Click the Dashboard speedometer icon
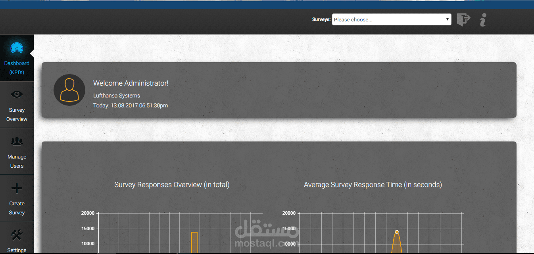Screen dimensions: 534x254 point(17,48)
